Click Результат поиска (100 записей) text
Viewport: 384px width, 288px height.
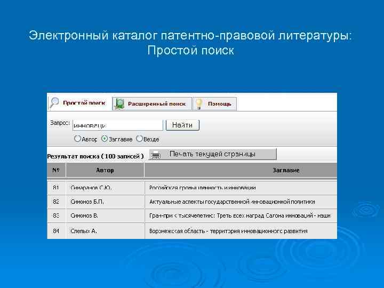coord(95,156)
